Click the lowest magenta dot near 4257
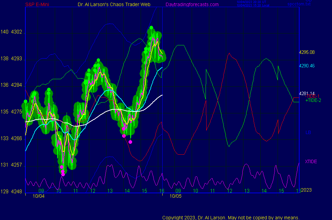Screen dimensions: 332x220 click(63, 174)
